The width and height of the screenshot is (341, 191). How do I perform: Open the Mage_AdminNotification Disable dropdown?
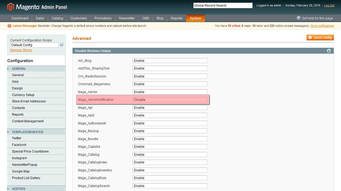170,100
